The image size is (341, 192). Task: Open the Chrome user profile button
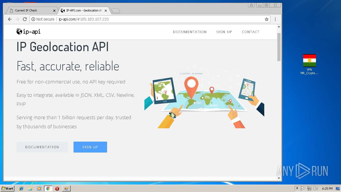[x=251, y=5]
